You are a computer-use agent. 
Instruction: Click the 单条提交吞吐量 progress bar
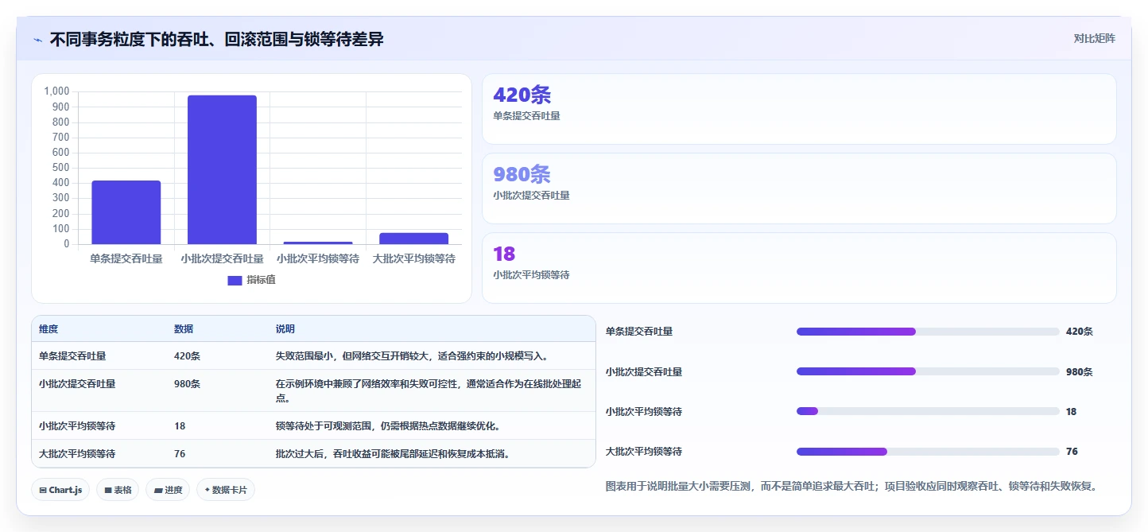pos(928,332)
